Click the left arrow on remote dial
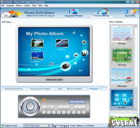The height and width of the screenshot is (128, 140). 25,107
